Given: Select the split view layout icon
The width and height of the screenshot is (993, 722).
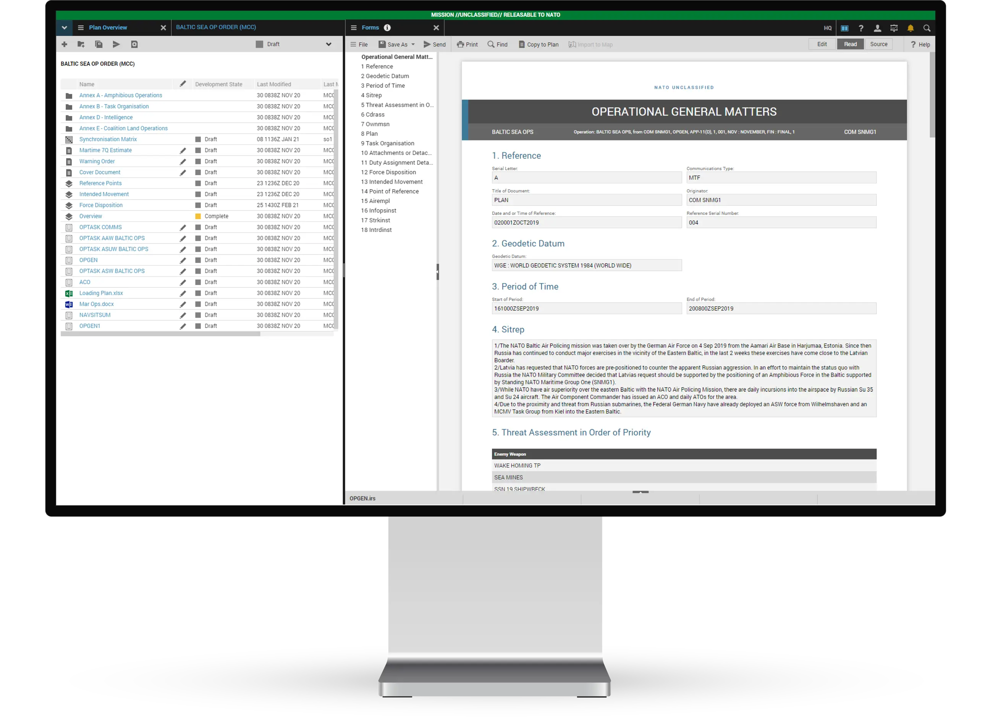Looking at the screenshot, I should [844, 27].
